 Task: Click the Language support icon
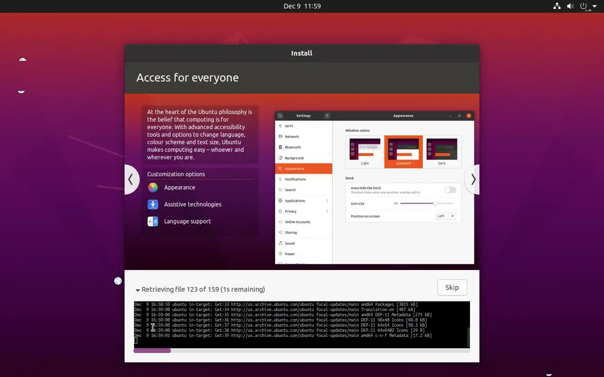coord(153,221)
